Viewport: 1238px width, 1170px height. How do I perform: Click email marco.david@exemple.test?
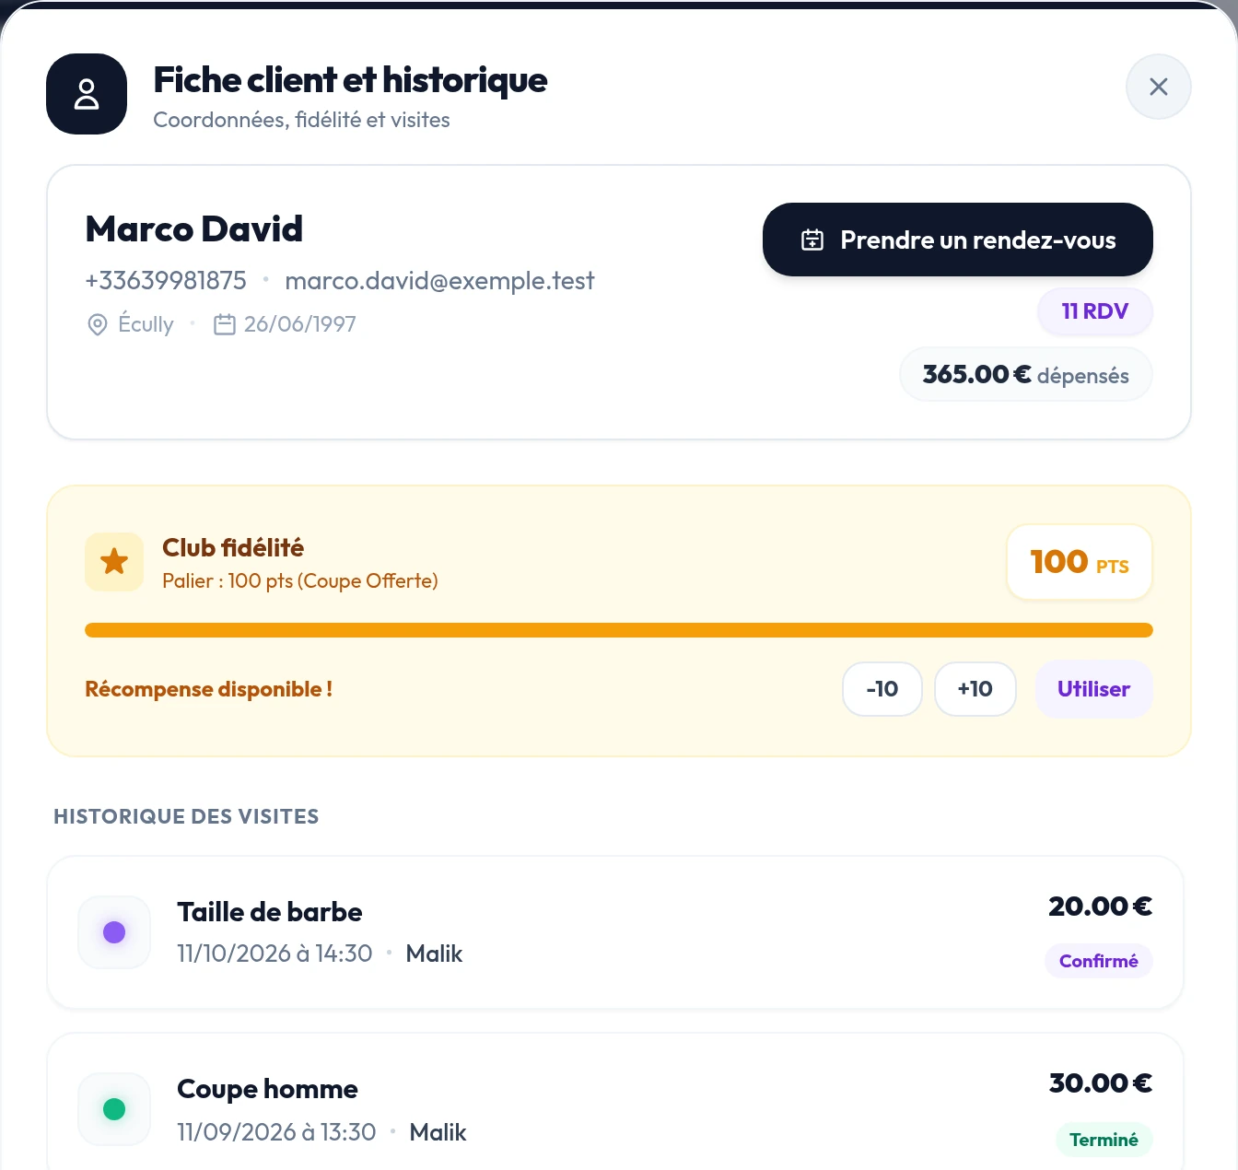click(439, 280)
